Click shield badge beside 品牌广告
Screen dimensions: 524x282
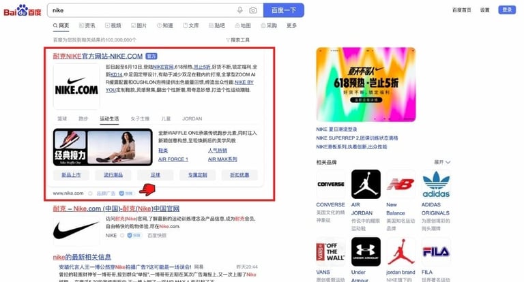pos(126,193)
